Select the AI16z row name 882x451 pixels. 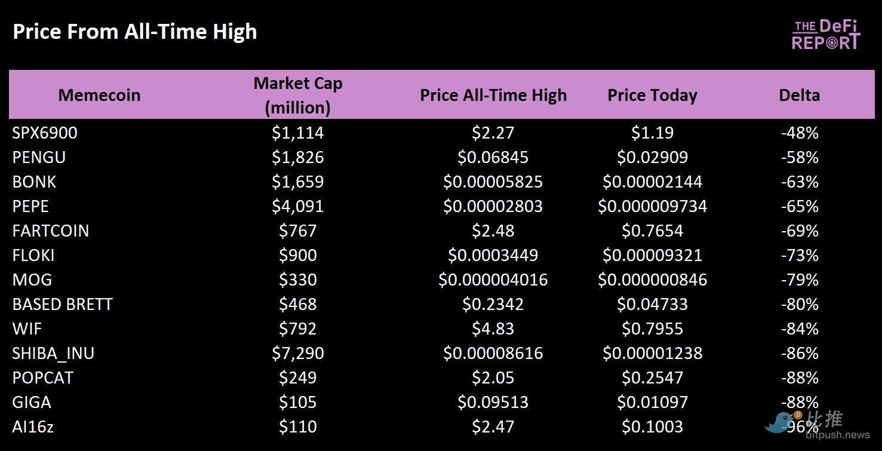[33, 427]
